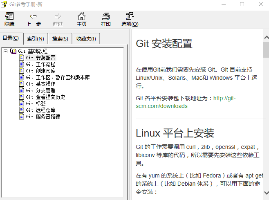Switch to the 搜索 (Search) tab
Screen dimensions: 269x200
tap(60, 39)
